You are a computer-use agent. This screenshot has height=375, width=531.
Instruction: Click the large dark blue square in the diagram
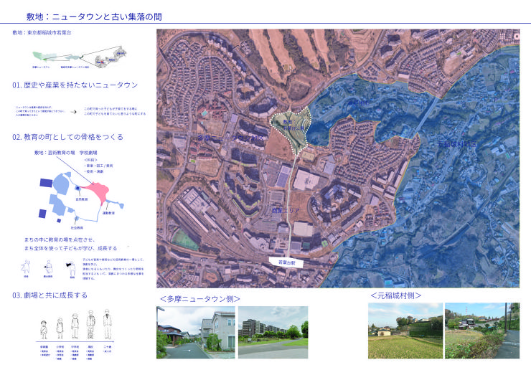46,183
